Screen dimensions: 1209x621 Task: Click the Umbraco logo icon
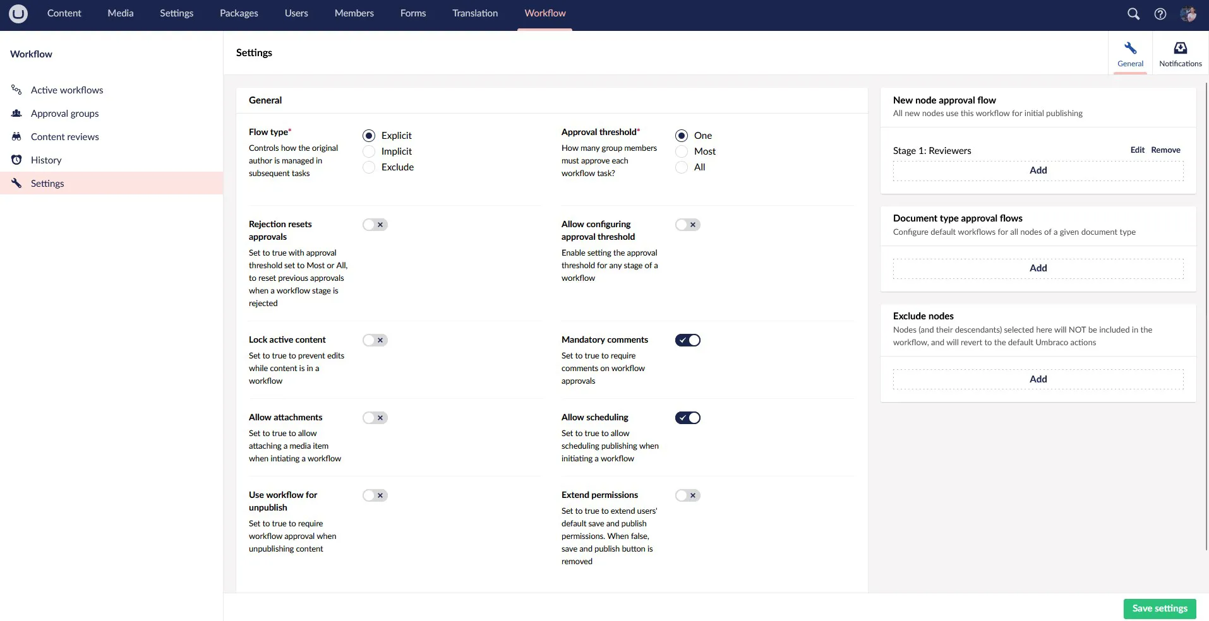[18, 13]
